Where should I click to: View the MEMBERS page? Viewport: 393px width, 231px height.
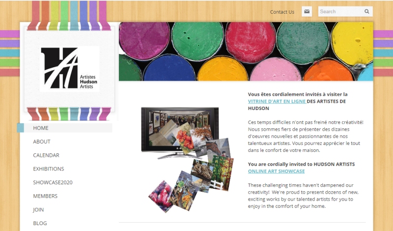click(45, 196)
